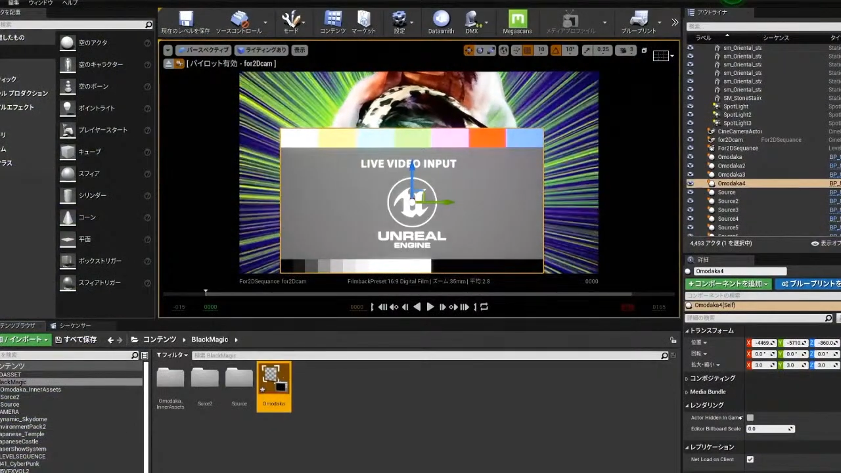Expand the Media Bundle section

707,392
